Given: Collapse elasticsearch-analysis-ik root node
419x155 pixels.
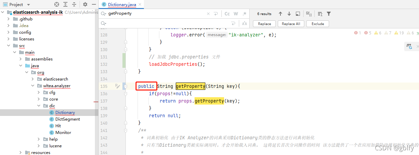Looking at the screenshot, I should (x=3, y=12).
